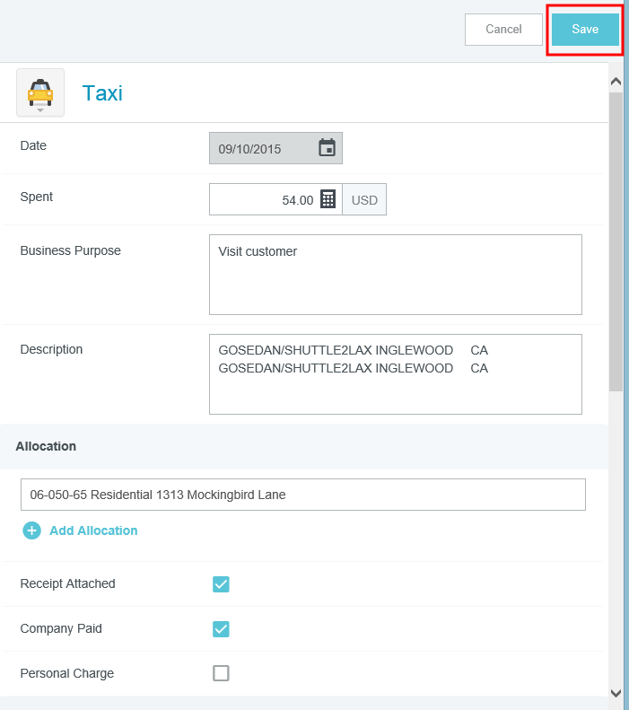Click the plus icon for Add Allocation
The height and width of the screenshot is (710, 629).
(31, 530)
